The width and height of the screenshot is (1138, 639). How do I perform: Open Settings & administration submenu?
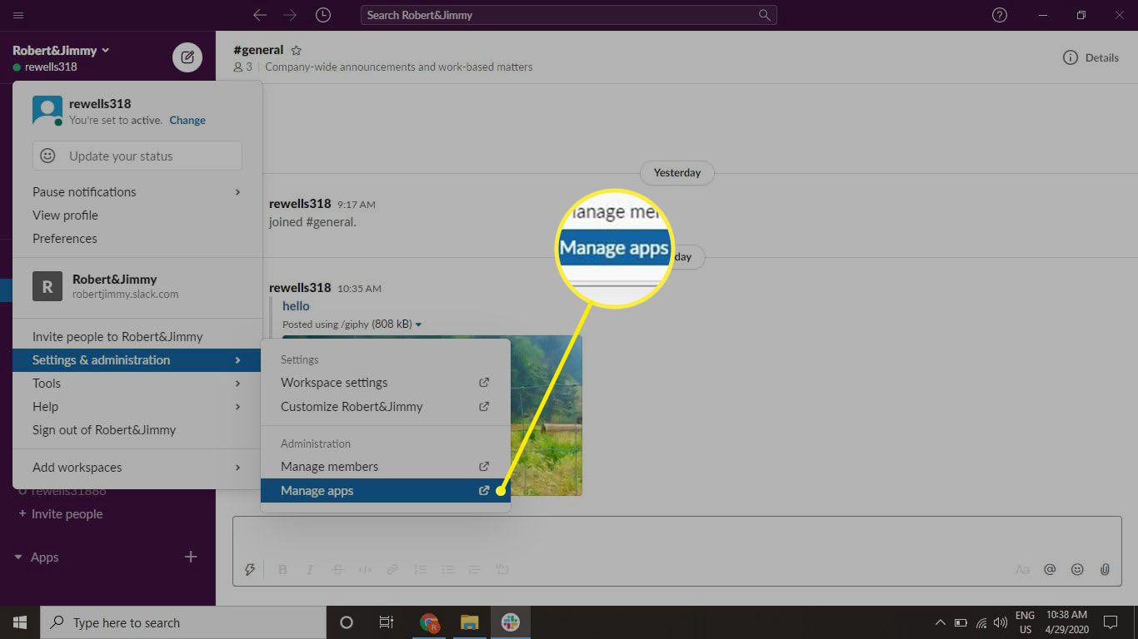[x=137, y=360]
